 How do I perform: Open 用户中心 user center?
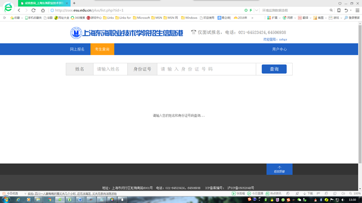click(279, 49)
